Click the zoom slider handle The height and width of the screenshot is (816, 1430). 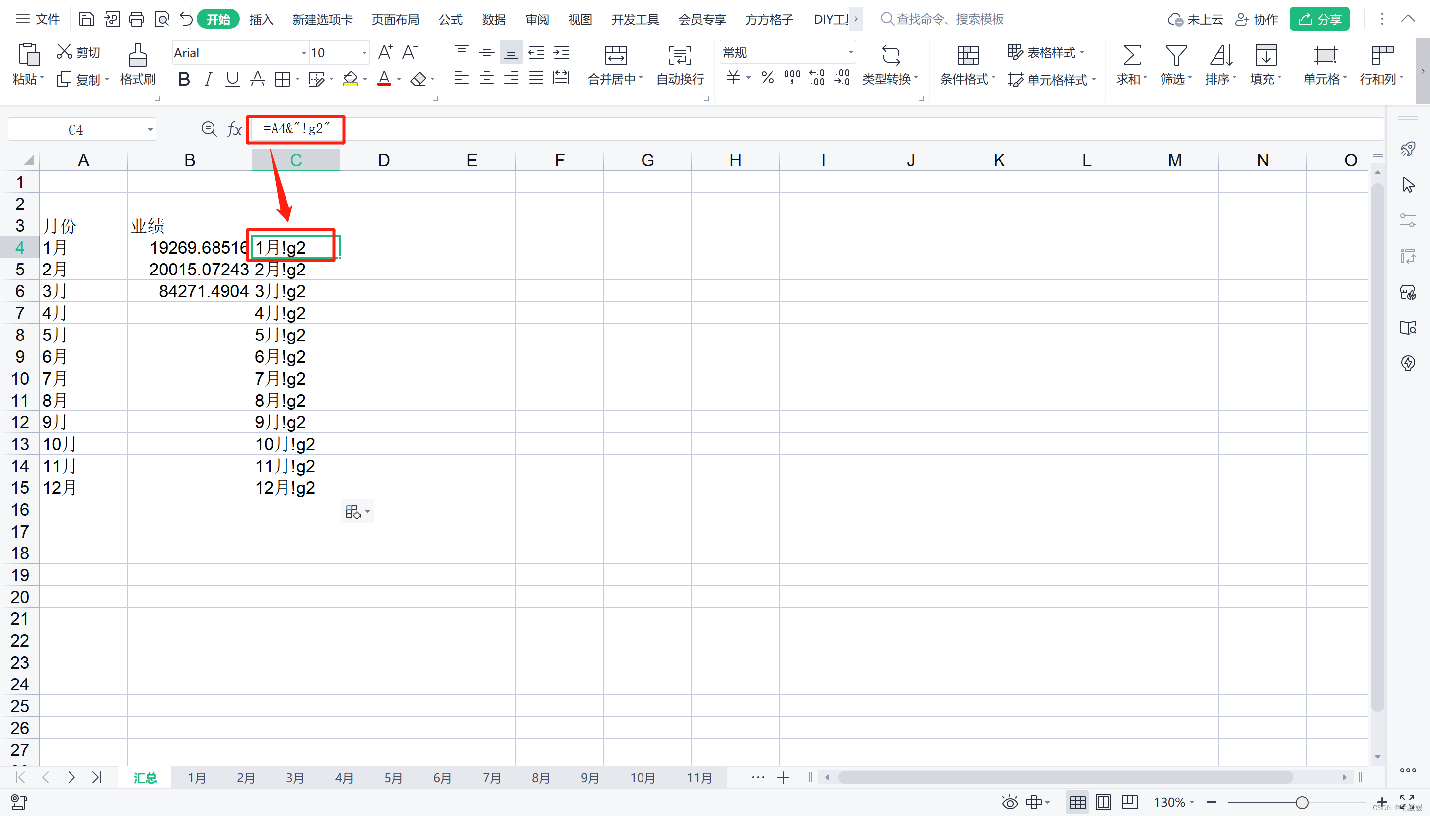pyautogui.click(x=1302, y=803)
